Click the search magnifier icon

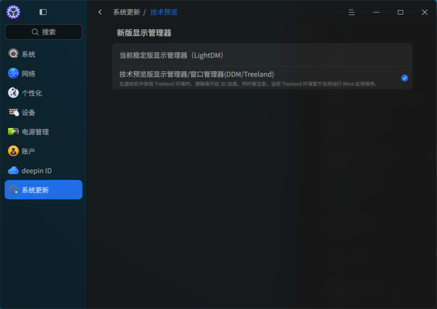pos(35,32)
